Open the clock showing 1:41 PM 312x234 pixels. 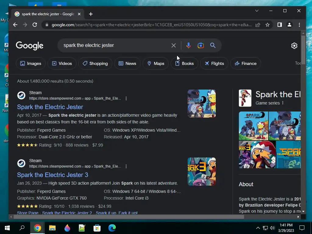286,228
